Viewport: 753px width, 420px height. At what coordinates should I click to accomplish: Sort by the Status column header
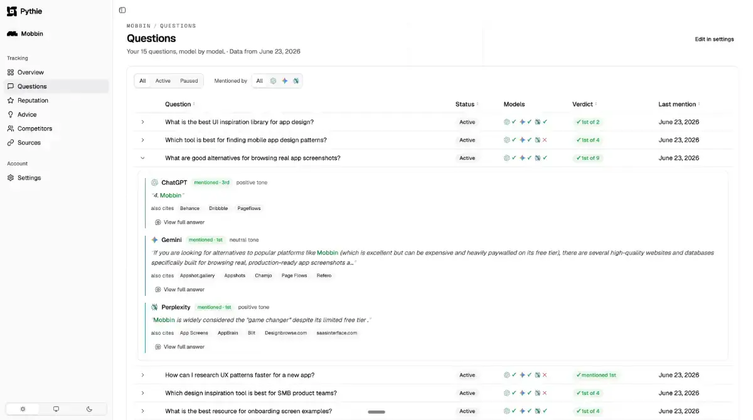point(467,104)
